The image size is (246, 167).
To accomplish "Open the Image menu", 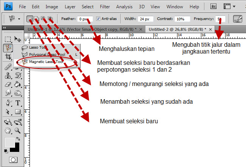I will pos(52,7).
